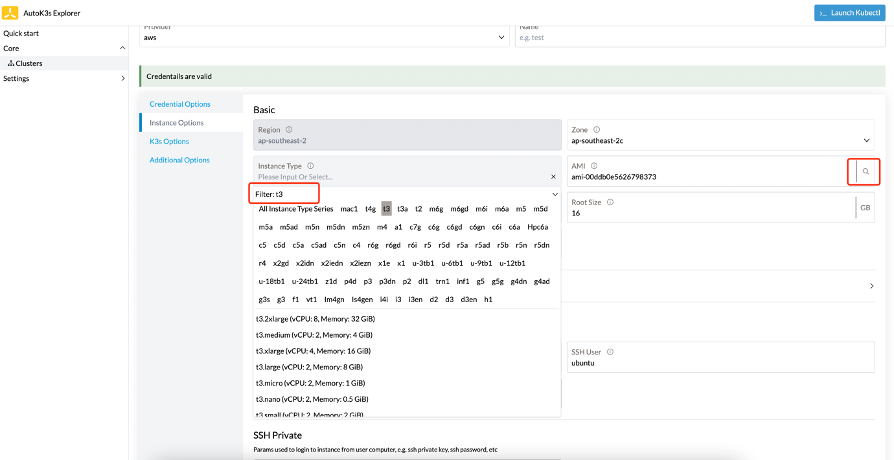
Task: Click the Region field ap-southeast-2
Action: pos(407,135)
